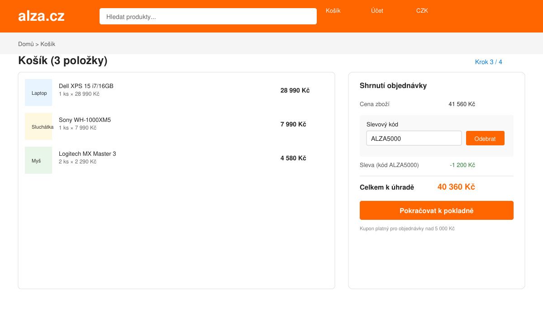Screen dimensions: 543x325
Task: Select the Cena zboží value 41 560 Kč
Action: (462, 104)
